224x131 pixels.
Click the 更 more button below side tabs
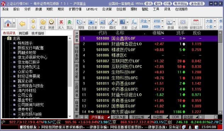pos(77,117)
